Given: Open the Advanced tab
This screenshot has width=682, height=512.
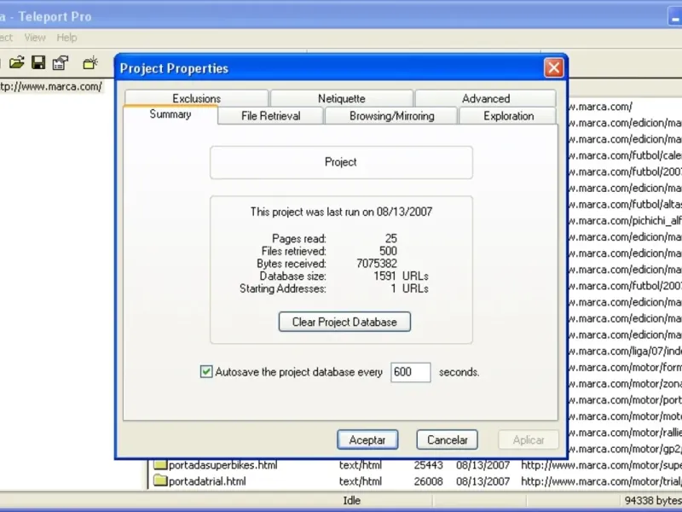Looking at the screenshot, I should pyautogui.click(x=485, y=98).
